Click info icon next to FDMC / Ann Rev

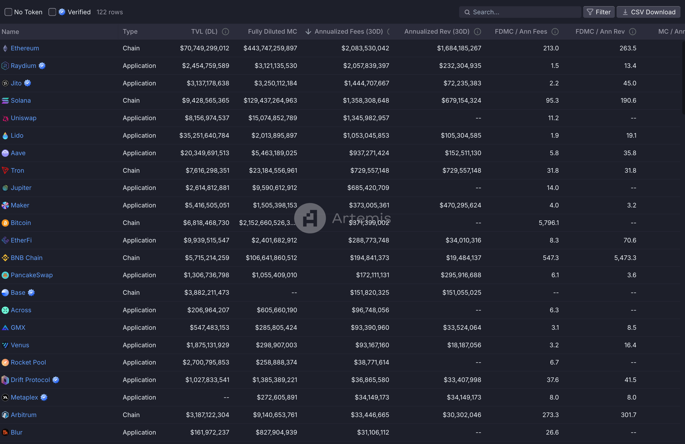(x=632, y=32)
